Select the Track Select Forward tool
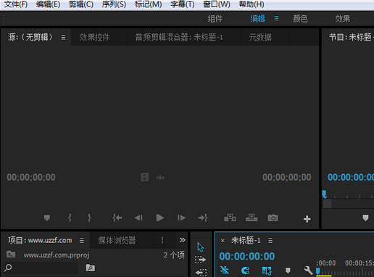Screen dimensions: 374x277 click(200, 260)
